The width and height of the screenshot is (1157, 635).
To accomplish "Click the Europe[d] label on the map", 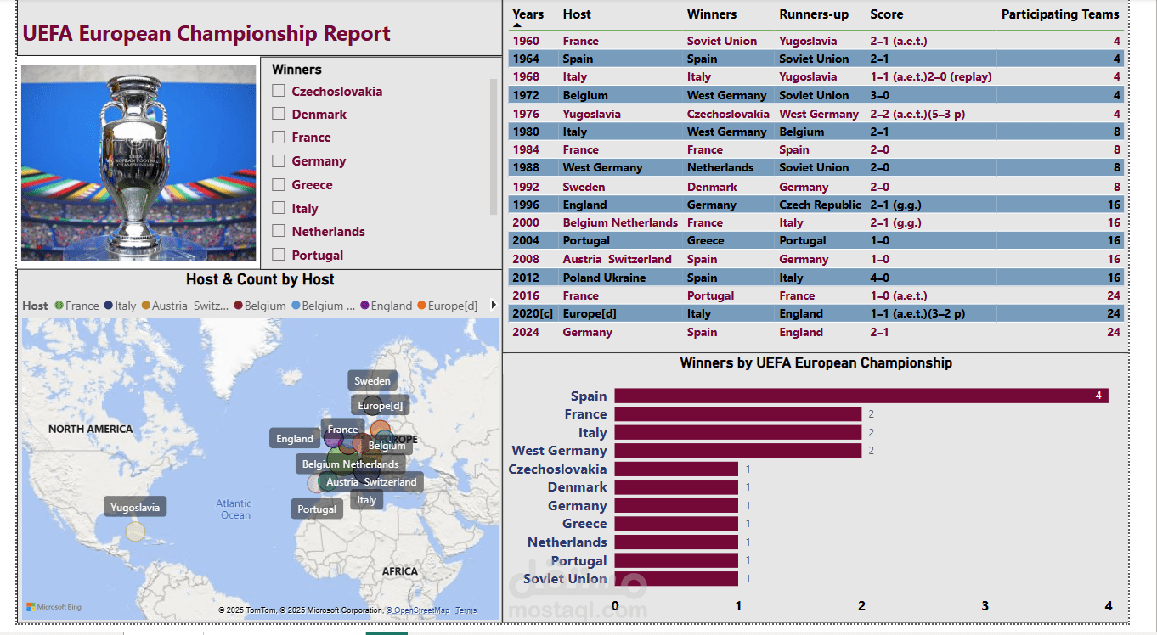I will point(381,406).
